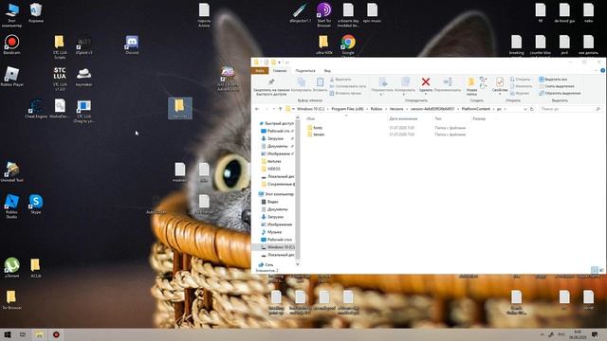This screenshot has height=341, width=607.
Task: Click the Bandicam recording icon in taskbar
Action: click(x=56, y=334)
